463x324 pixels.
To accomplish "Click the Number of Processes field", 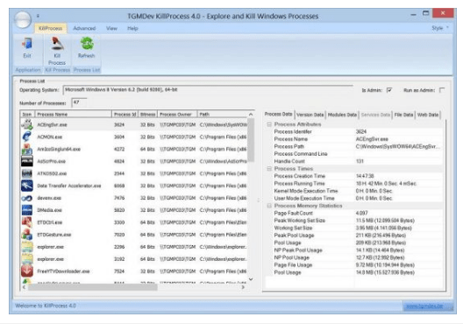I will pos(79,102).
